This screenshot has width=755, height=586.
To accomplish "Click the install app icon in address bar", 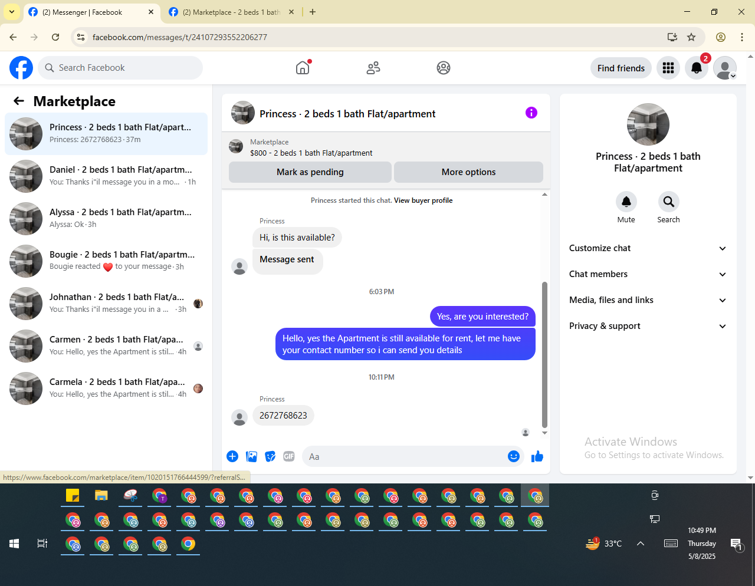I will coord(672,37).
